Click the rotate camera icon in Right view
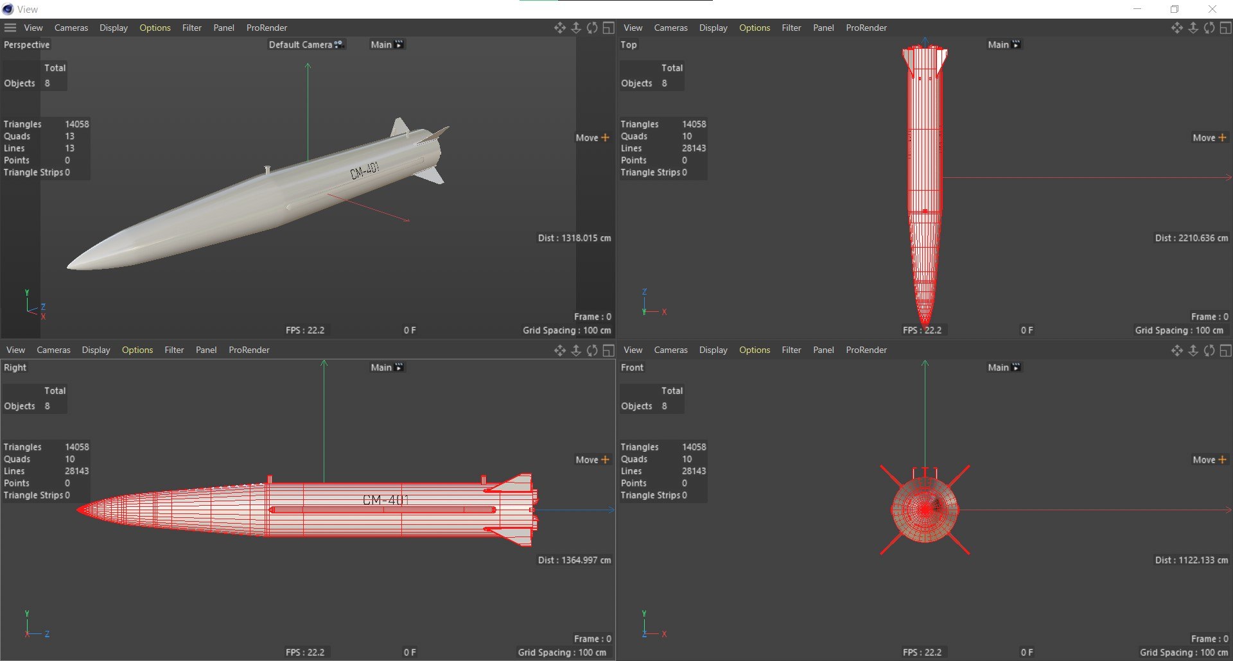The width and height of the screenshot is (1233, 661). (592, 350)
